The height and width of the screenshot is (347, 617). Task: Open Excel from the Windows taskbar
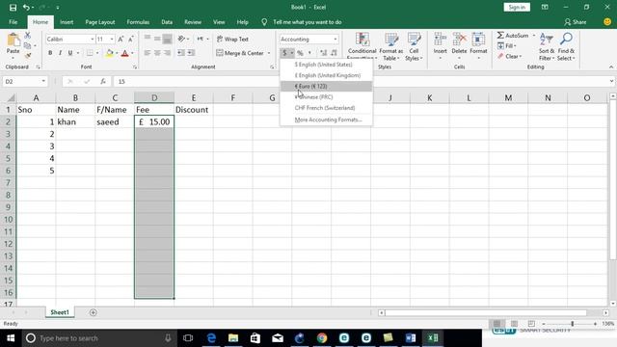433,338
